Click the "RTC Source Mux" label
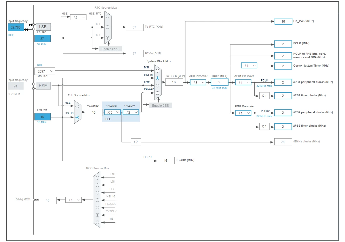This screenshot has width=345, height=242. pyautogui.click(x=105, y=8)
